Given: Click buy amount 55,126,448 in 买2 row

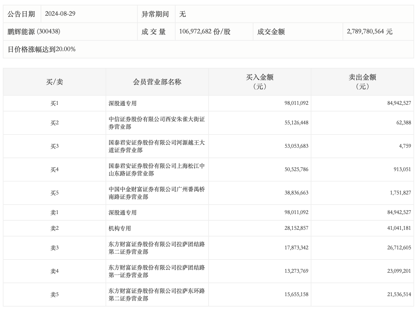Looking at the screenshot, I should [x=296, y=123].
